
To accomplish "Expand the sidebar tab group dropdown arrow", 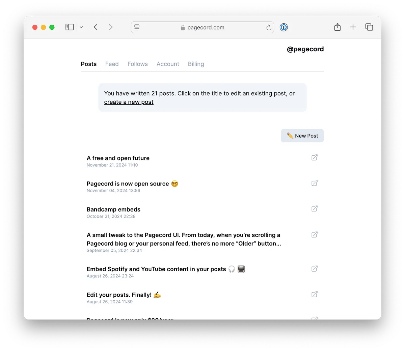I will coord(81,27).
